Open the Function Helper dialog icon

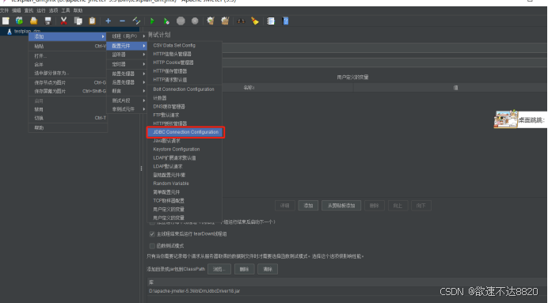tap(271, 21)
